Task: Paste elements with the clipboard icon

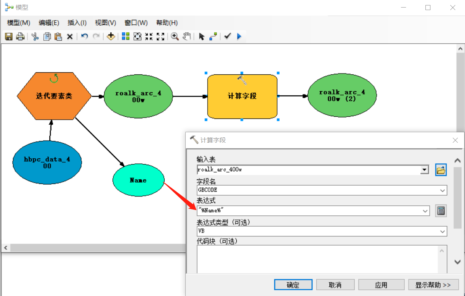Action: point(58,37)
